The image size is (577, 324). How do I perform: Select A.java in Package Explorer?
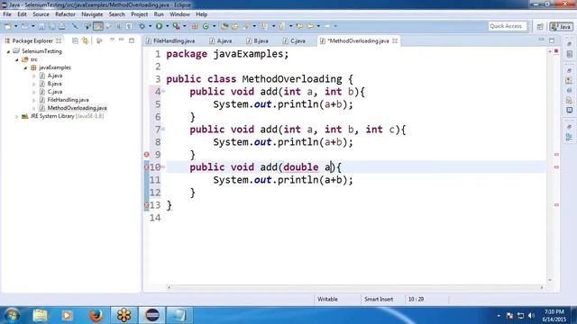pos(55,76)
